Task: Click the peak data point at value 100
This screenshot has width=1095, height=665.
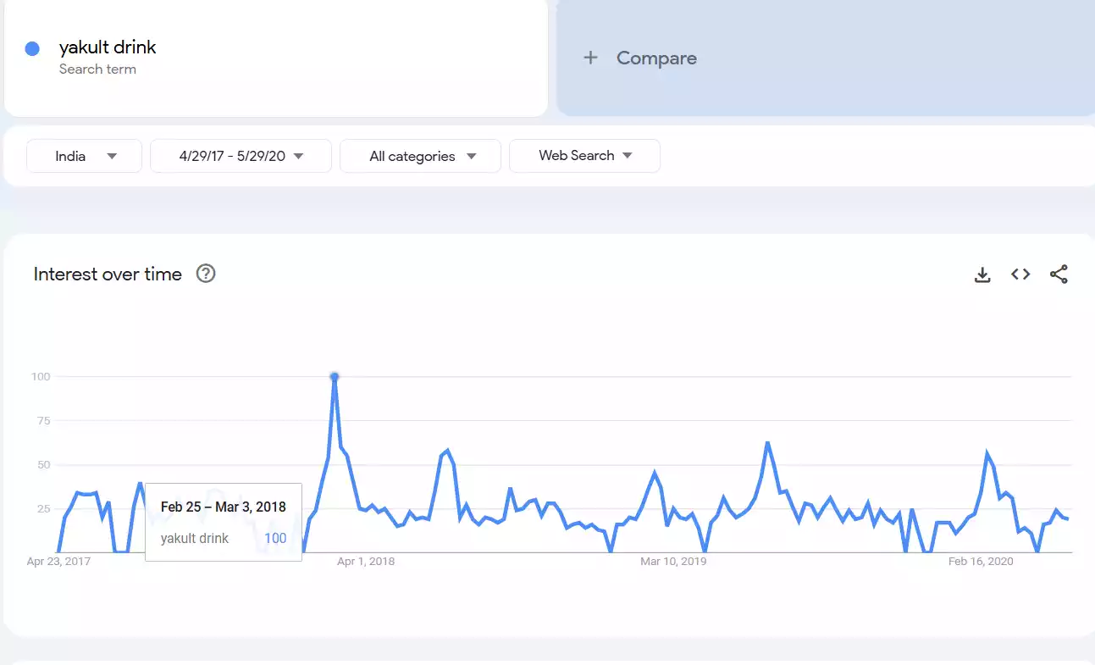Action: click(334, 376)
